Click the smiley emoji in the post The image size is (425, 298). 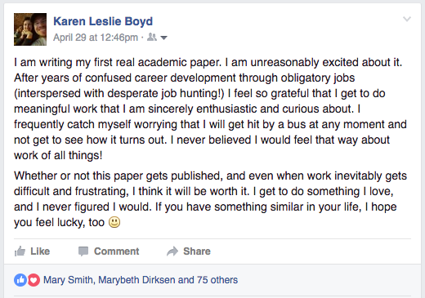tap(114, 222)
